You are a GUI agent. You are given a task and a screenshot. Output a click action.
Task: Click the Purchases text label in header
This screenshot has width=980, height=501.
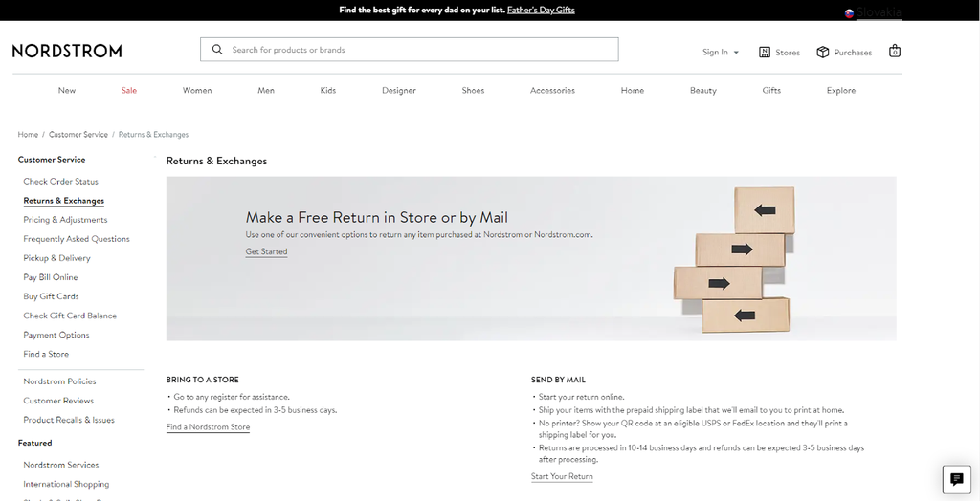(x=853, y=53)
